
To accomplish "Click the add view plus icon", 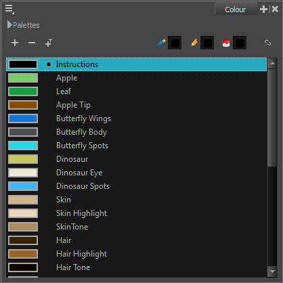I will click(263, 9).
